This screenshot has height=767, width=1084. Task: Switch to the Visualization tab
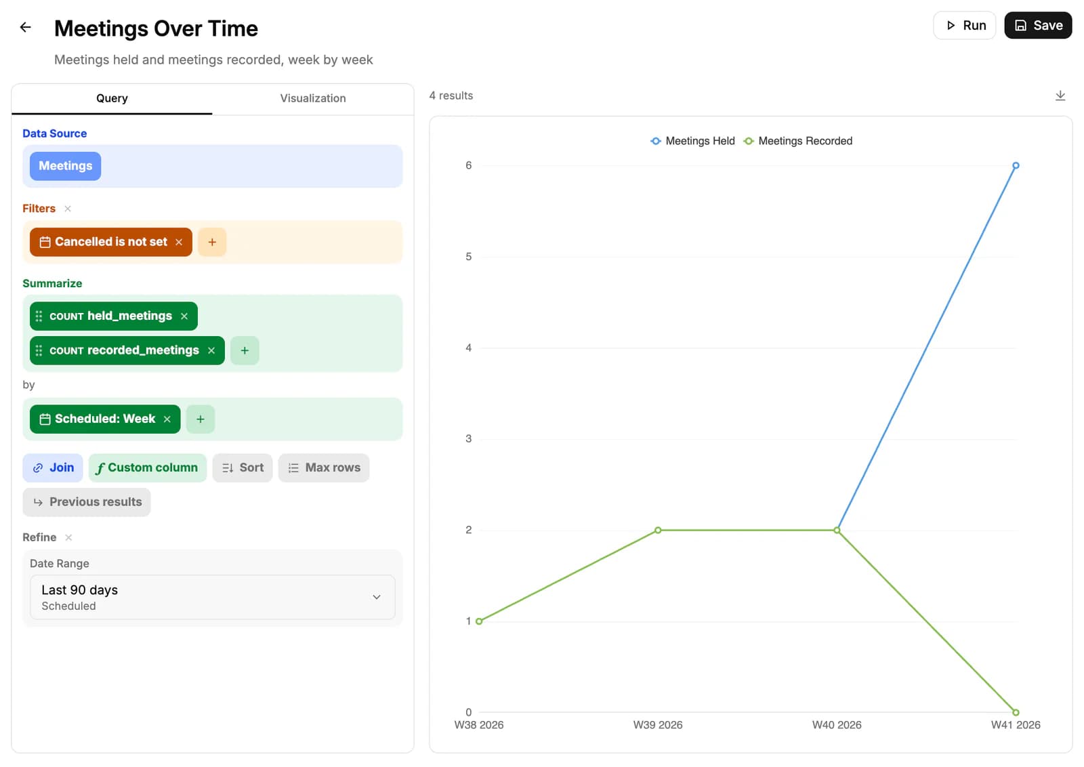(x=313, y=98)
